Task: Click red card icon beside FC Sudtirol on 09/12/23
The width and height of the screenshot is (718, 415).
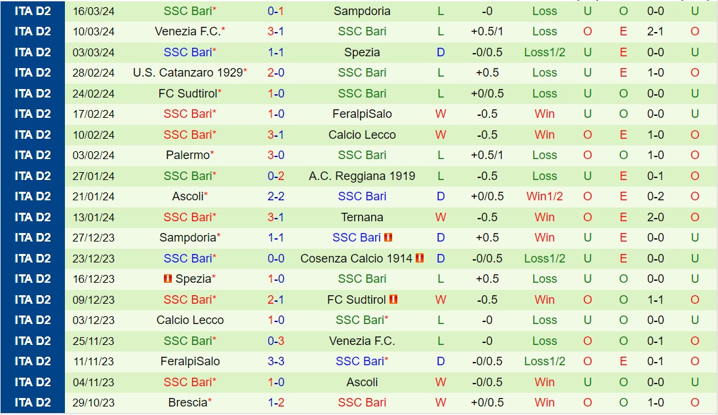Action: (x=393, y=300)
